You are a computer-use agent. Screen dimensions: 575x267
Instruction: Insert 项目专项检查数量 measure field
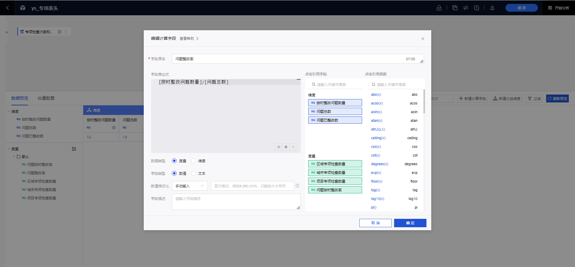335,181
